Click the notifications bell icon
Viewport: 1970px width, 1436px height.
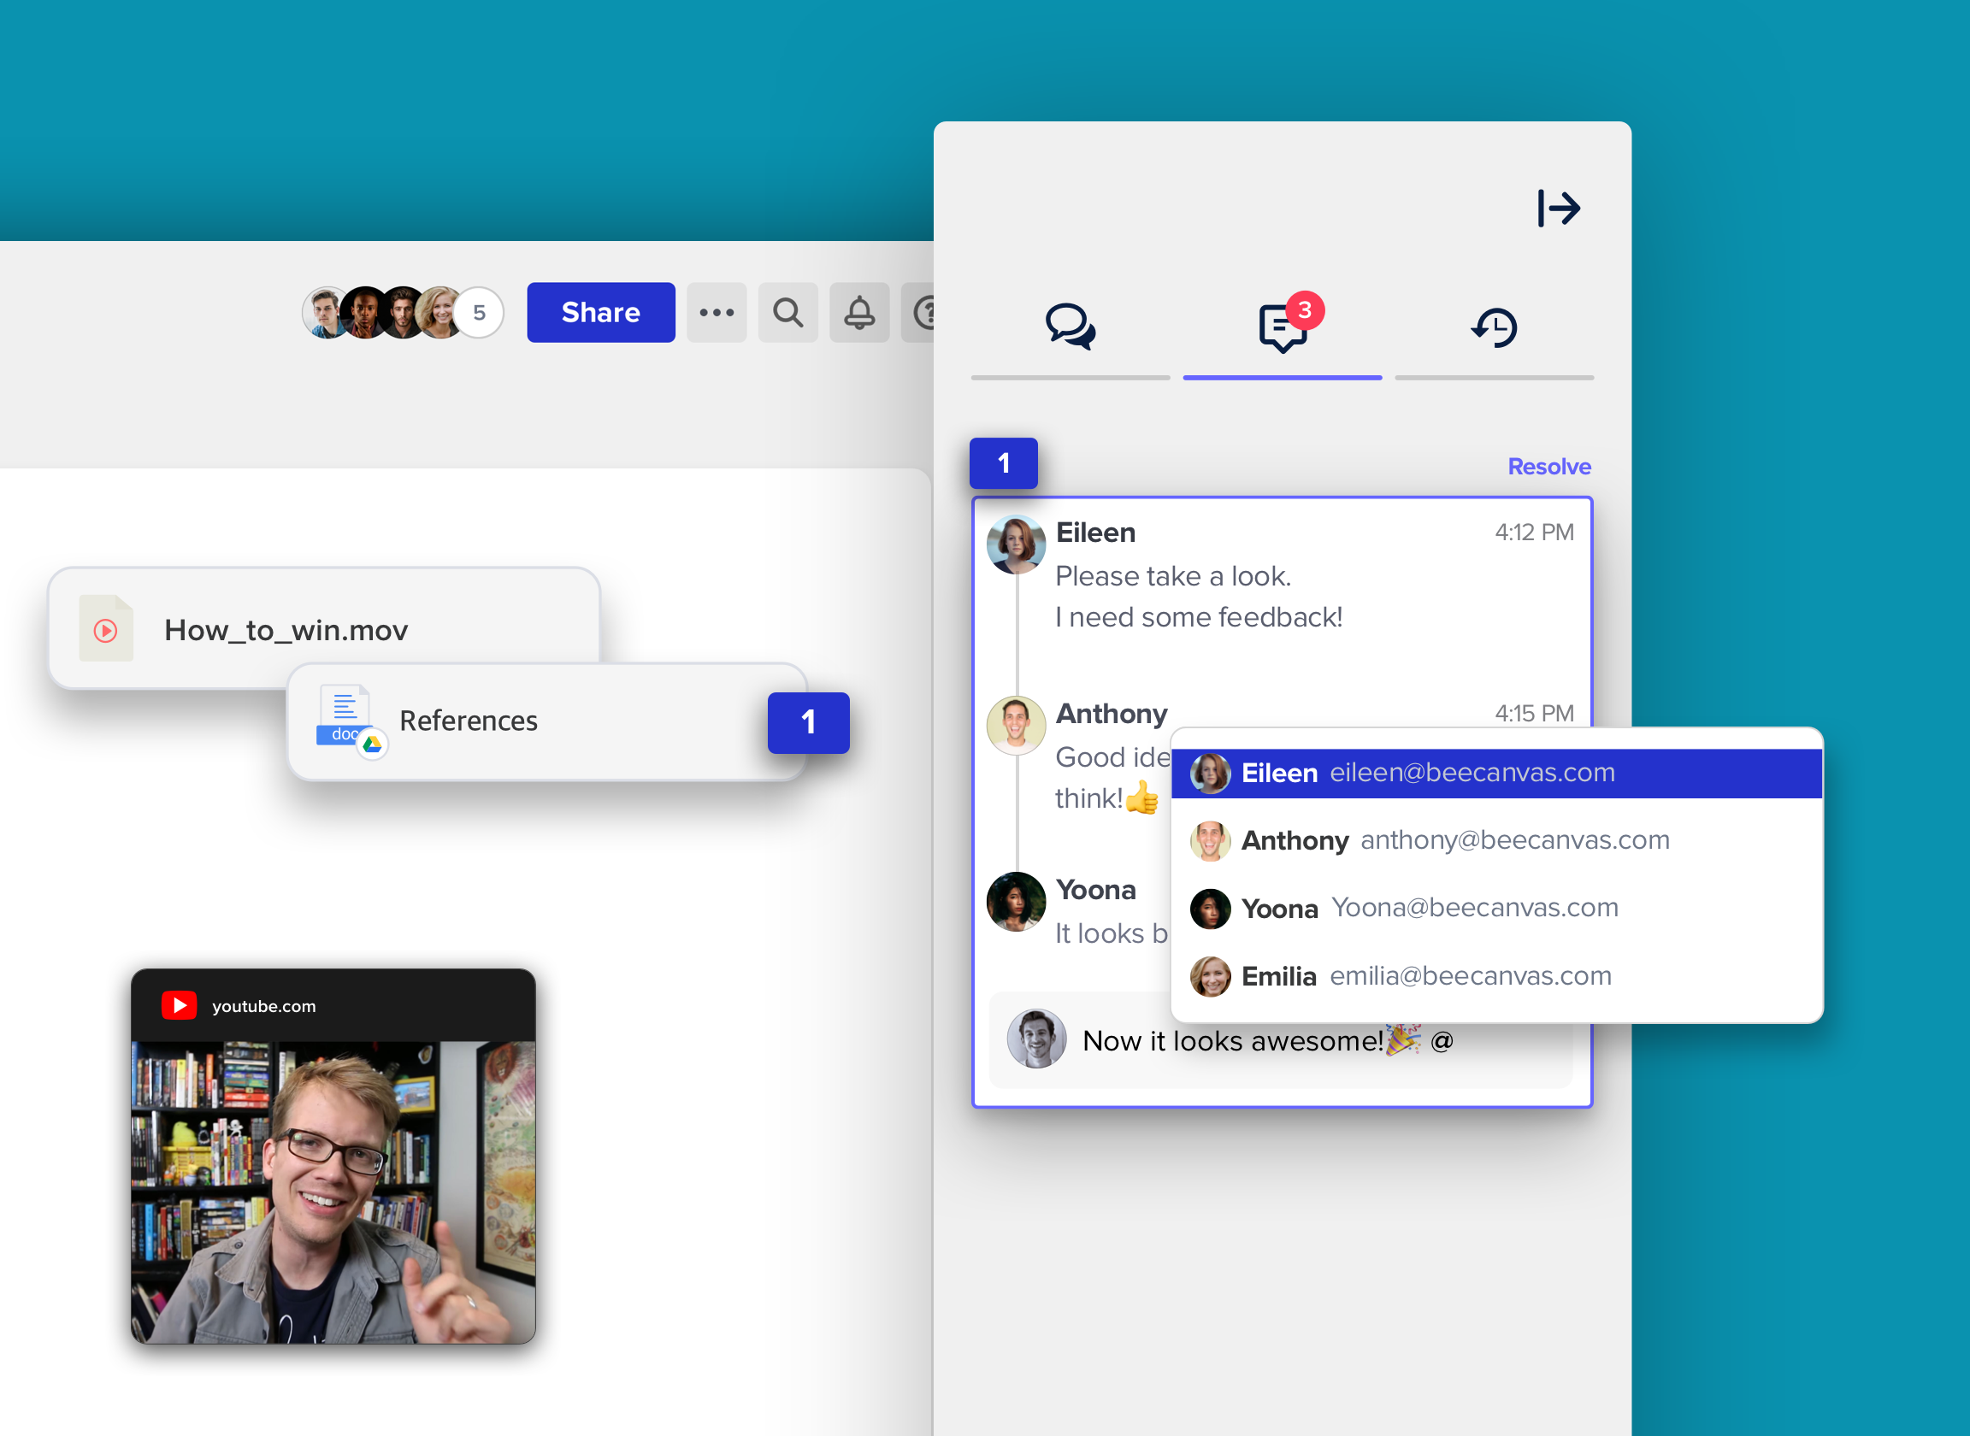pos(859,312)
